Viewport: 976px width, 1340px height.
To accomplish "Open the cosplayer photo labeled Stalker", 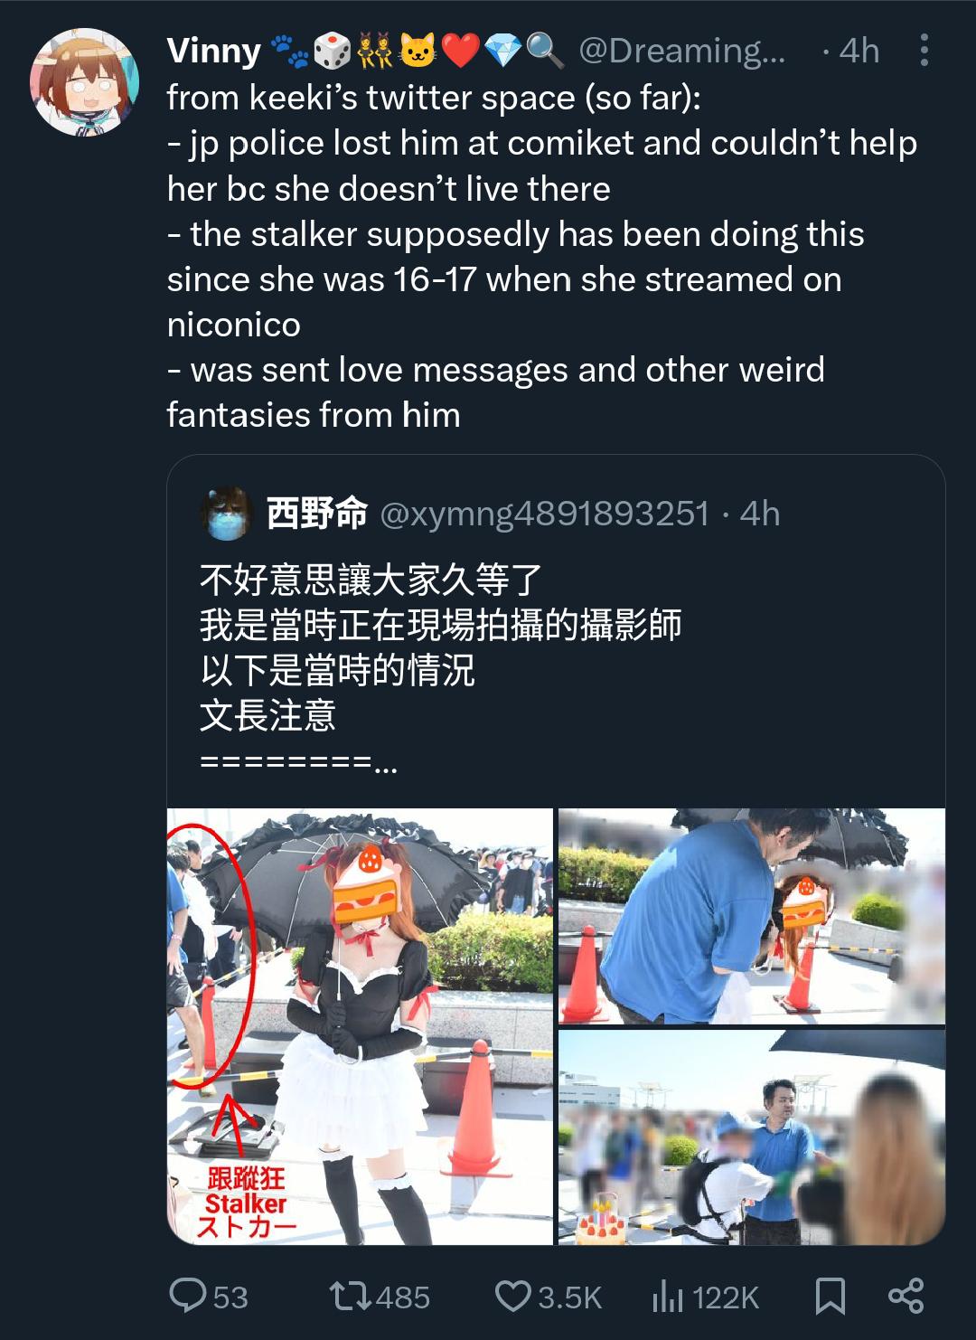I will 360,1026.
